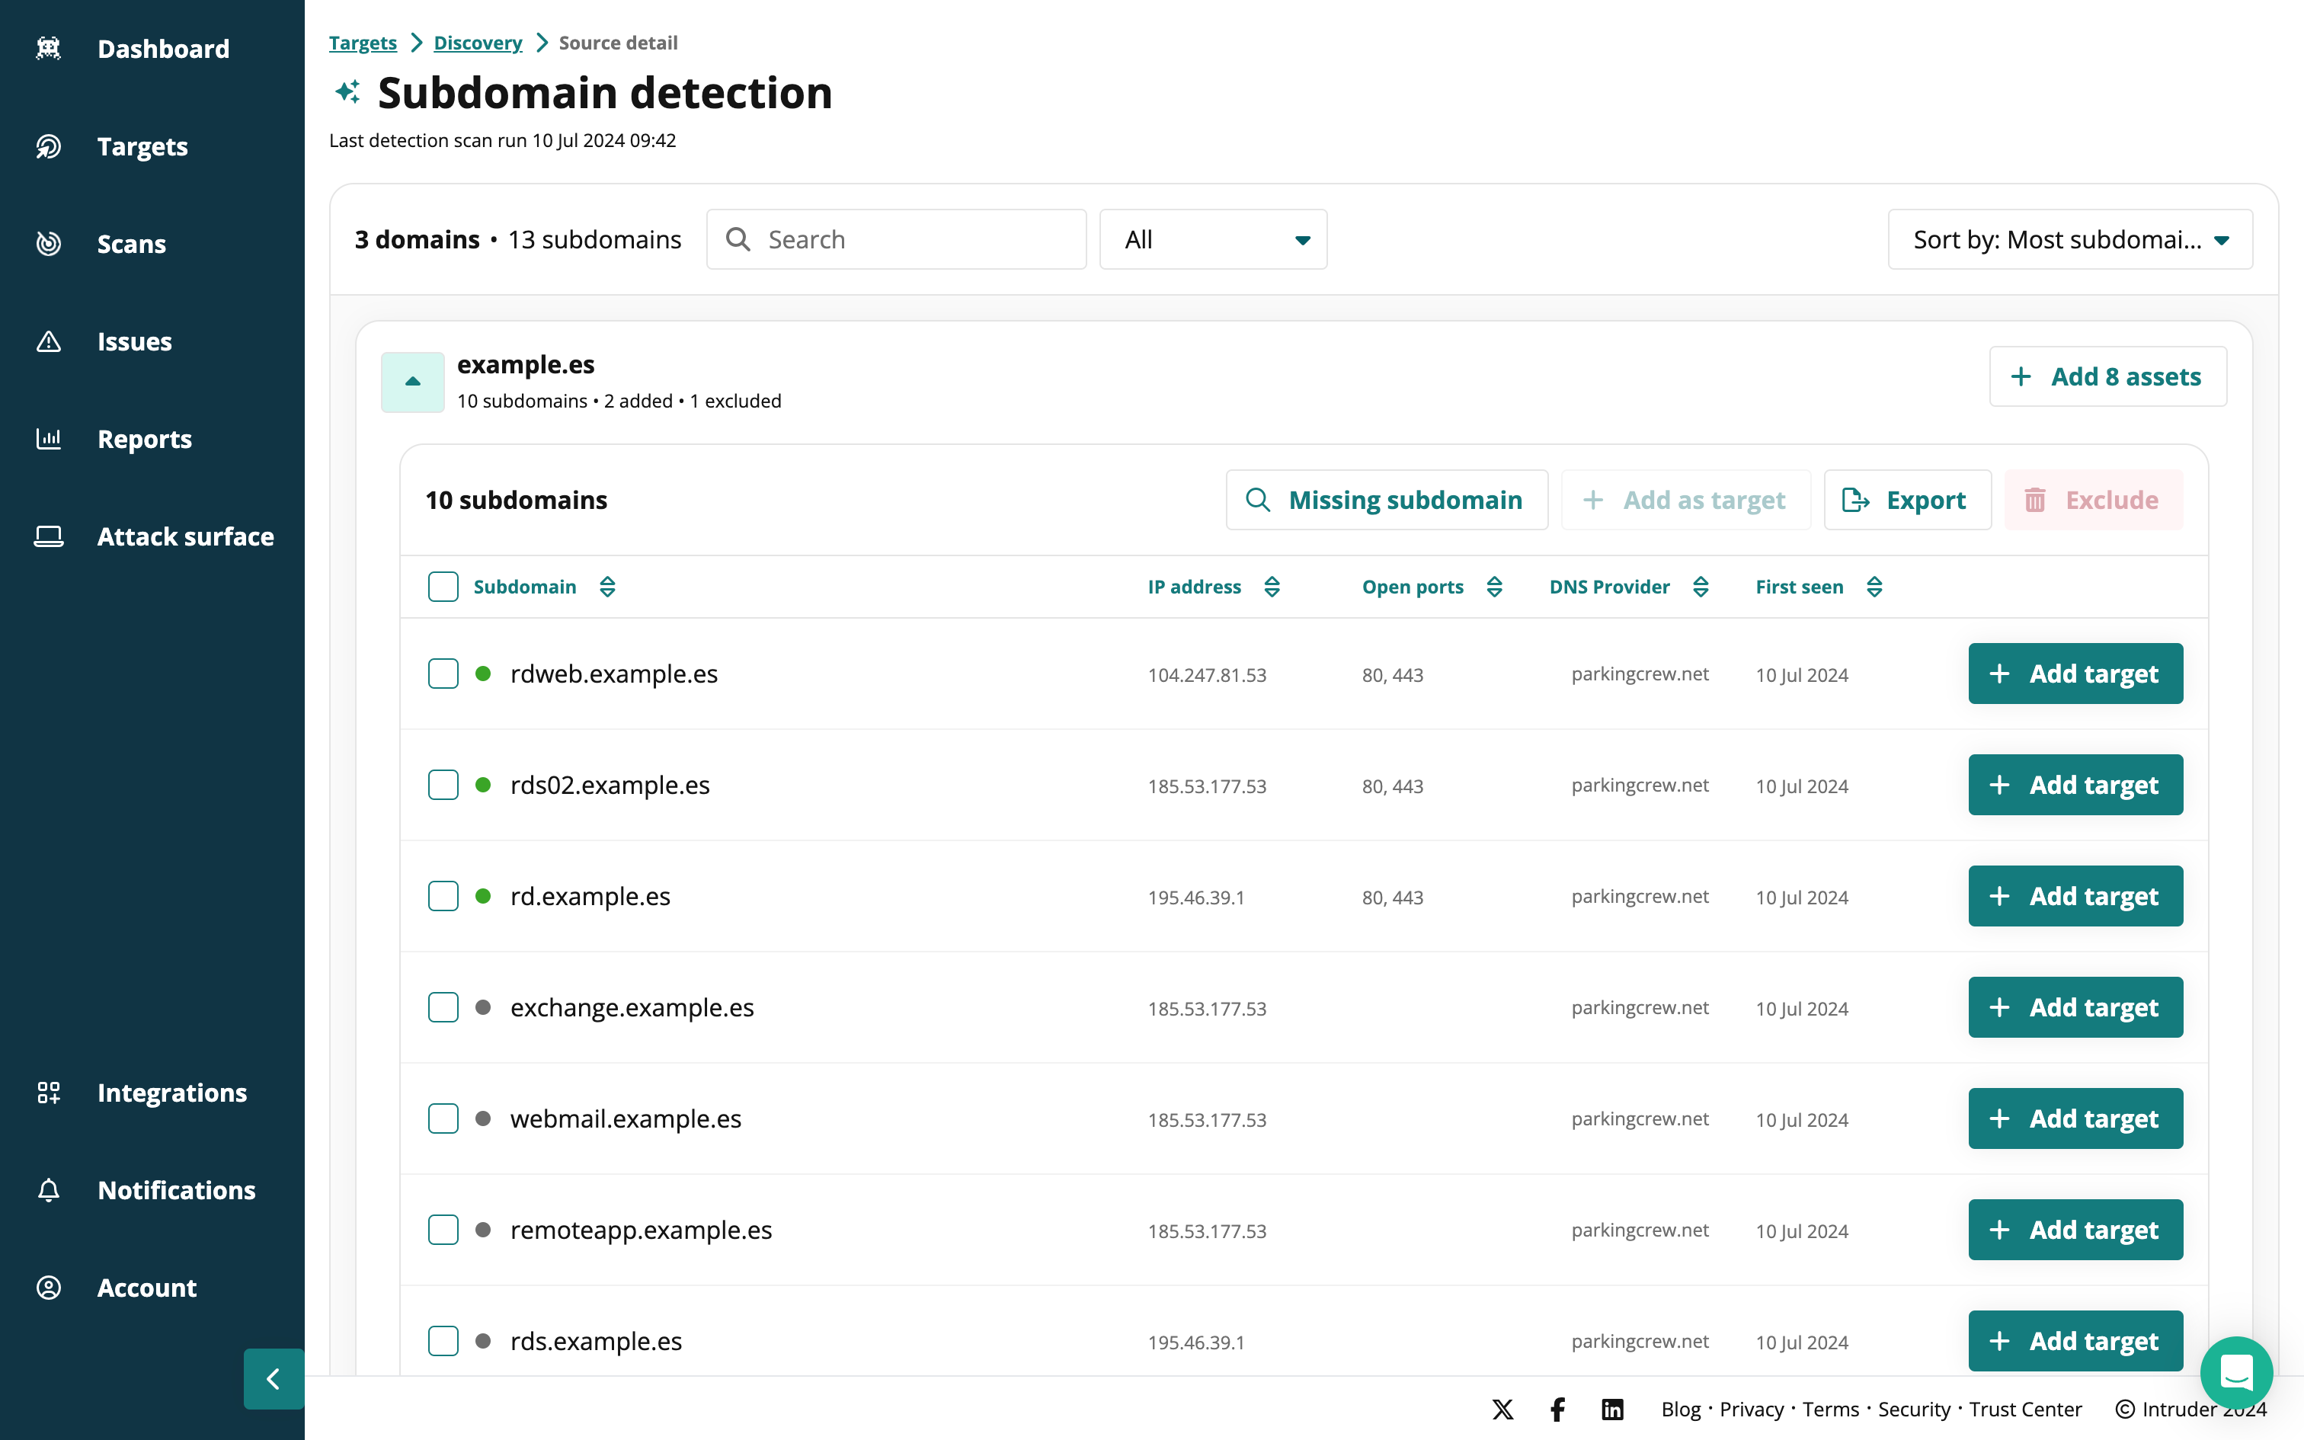Click the Dashboard invader icon
This screenshot has height=1440, width=2304.
[x=49, y=49]
